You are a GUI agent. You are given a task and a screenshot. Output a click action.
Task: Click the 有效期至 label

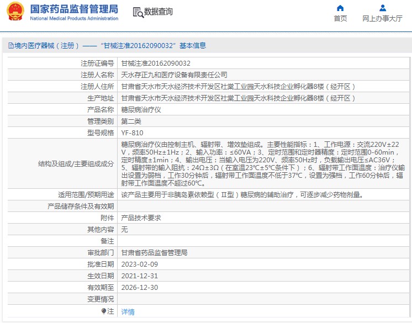tap(101, 288)
